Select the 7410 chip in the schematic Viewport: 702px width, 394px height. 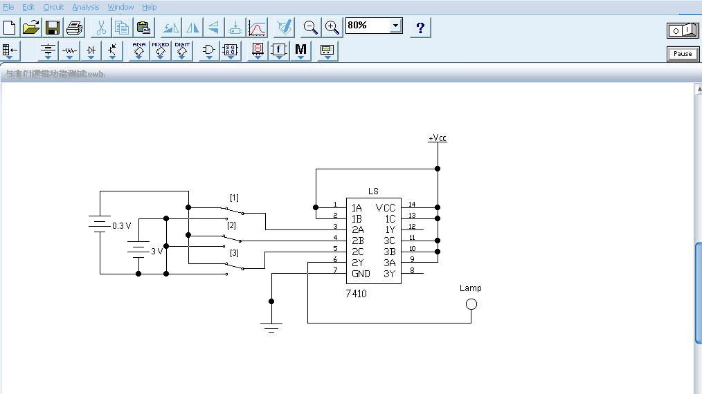pos(374,241)
